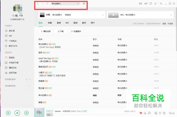Screen dimensions: 177x117
Task: Open the skin shirt icon
Action: pyautogui.click(x=151, y=4)
